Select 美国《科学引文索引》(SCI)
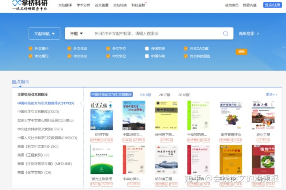 [x=38, y=147]
